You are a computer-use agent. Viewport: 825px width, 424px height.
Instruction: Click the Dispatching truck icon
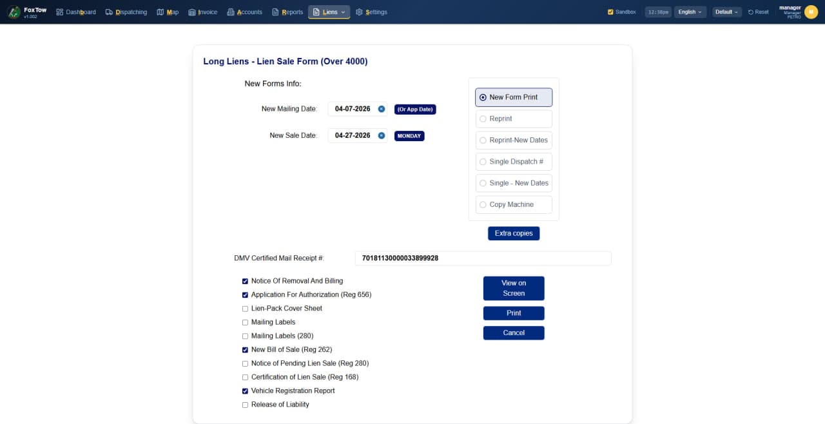tap(110, 12)
